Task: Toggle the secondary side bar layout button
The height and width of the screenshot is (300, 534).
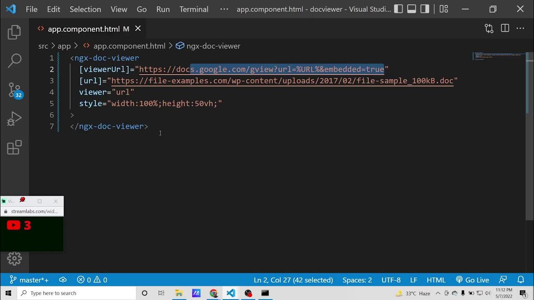Action: tap(425, 9)
